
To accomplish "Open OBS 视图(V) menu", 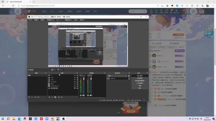I will point(43,20).
